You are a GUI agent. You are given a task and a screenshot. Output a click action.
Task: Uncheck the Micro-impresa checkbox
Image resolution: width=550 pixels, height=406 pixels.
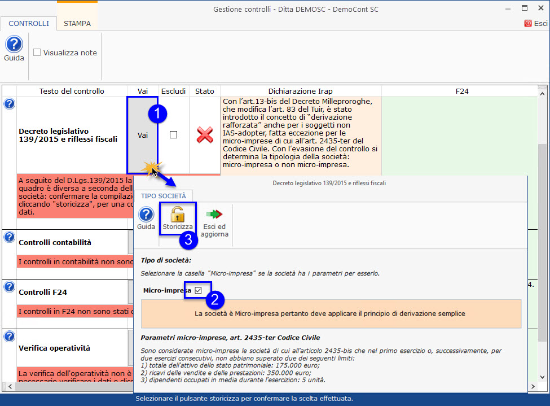click(198, 290)
